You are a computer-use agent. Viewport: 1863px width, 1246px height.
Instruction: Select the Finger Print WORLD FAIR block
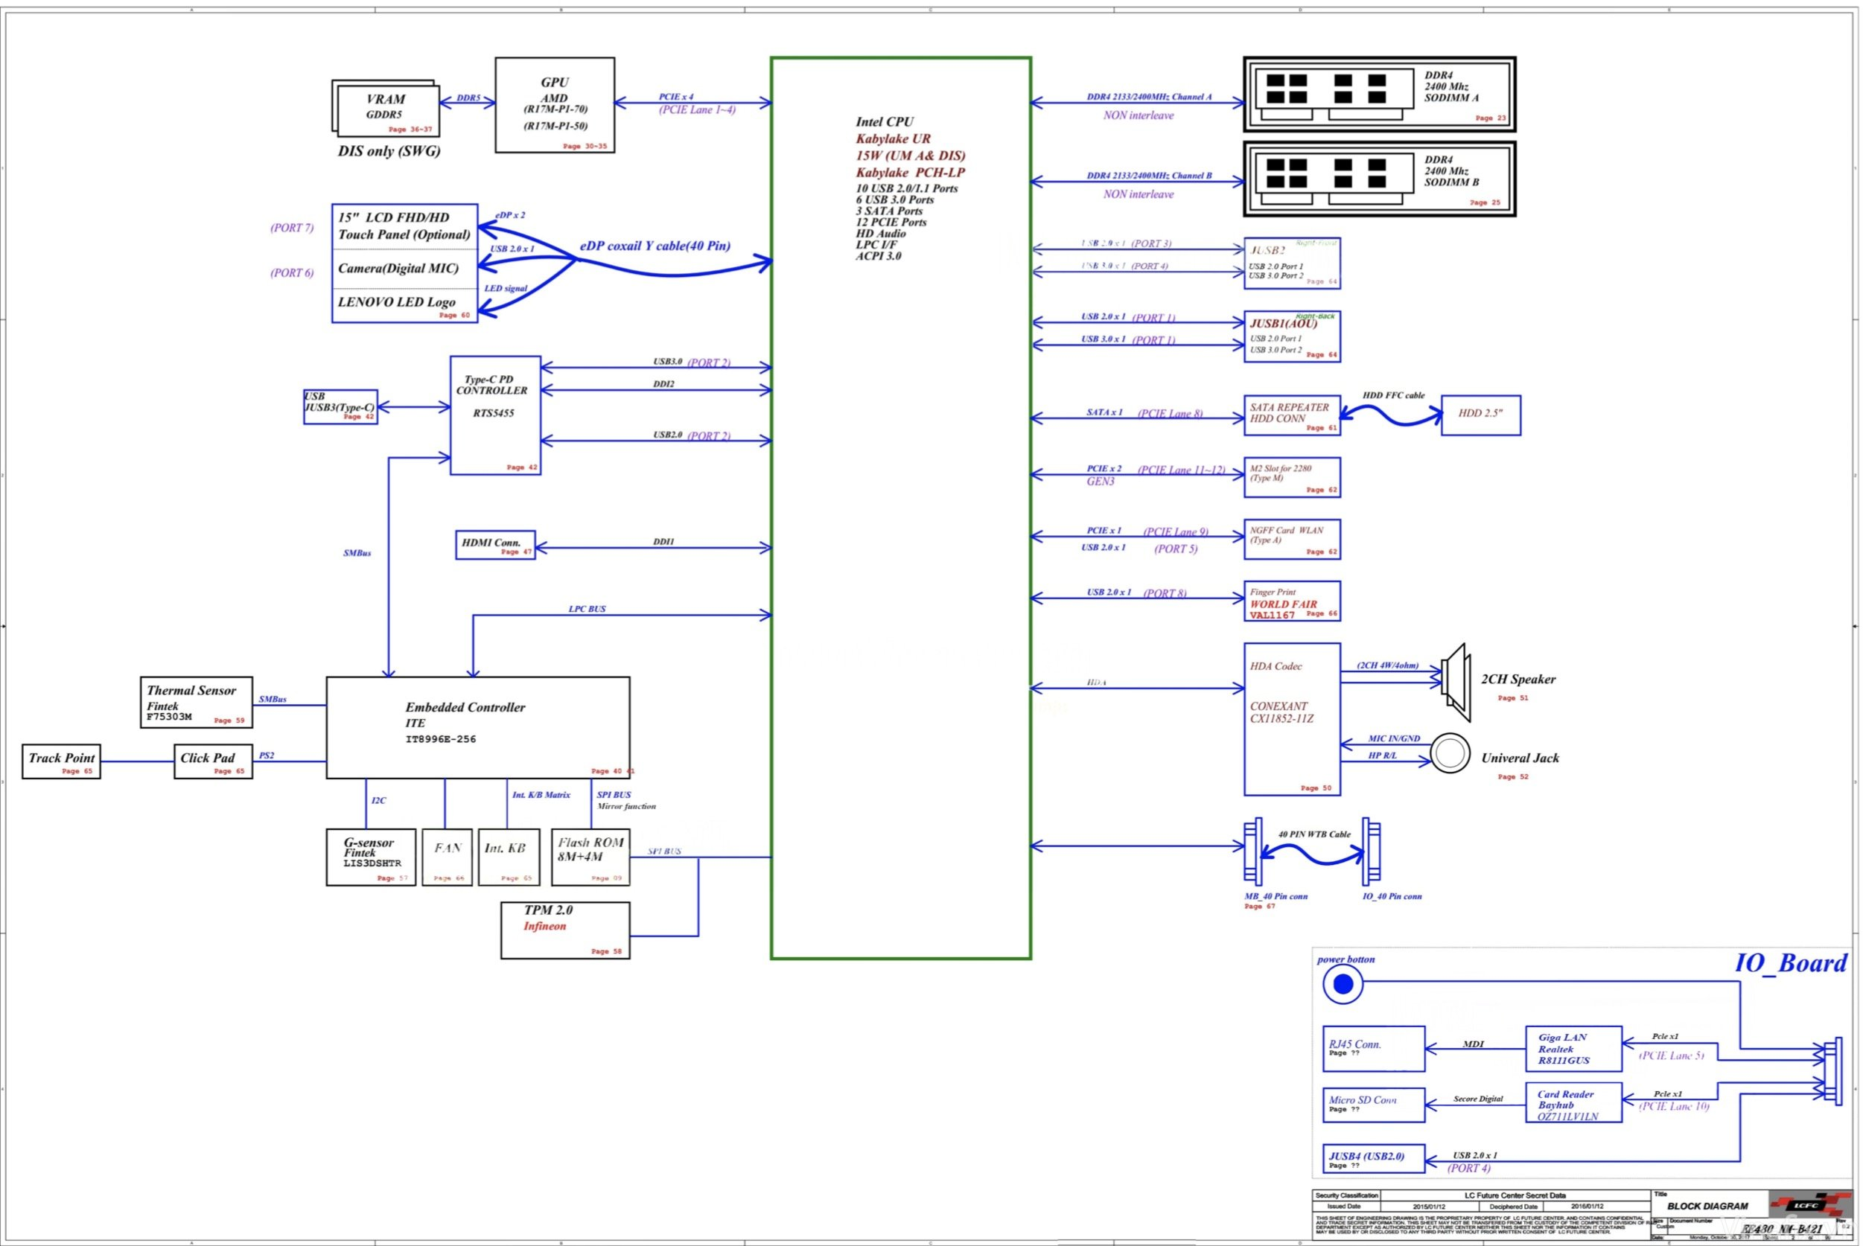1293,601
